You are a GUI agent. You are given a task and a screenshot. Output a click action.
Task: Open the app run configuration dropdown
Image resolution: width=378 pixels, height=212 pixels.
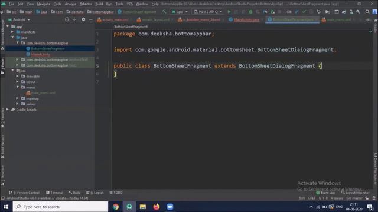click(x=180, y=12)
